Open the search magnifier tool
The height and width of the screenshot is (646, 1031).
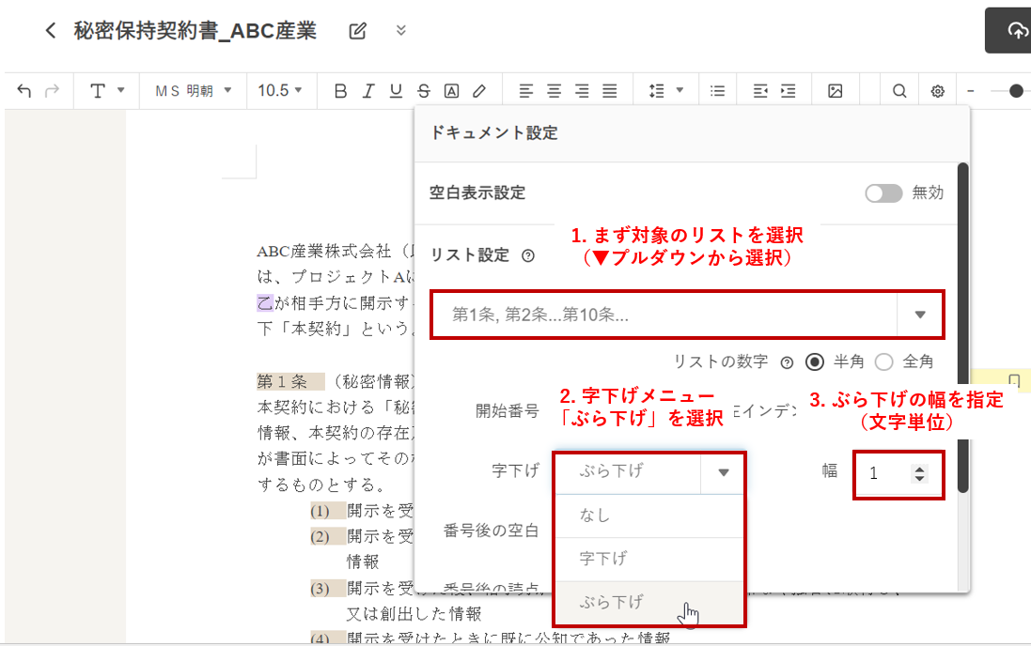point(899,91)
